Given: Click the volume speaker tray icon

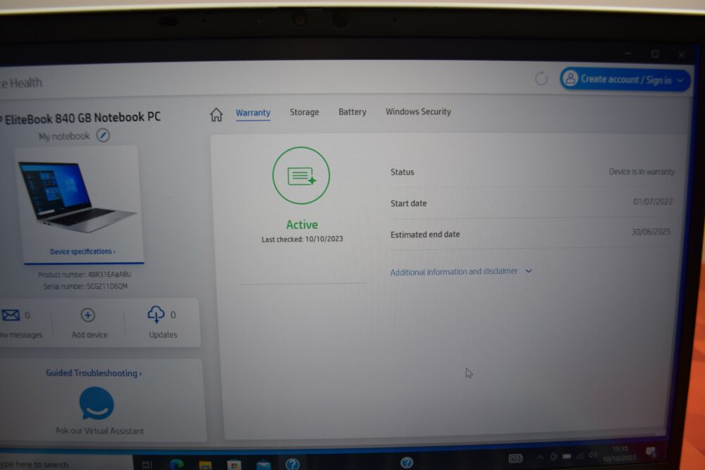Looking at the screenshot, I should point(593,455).
